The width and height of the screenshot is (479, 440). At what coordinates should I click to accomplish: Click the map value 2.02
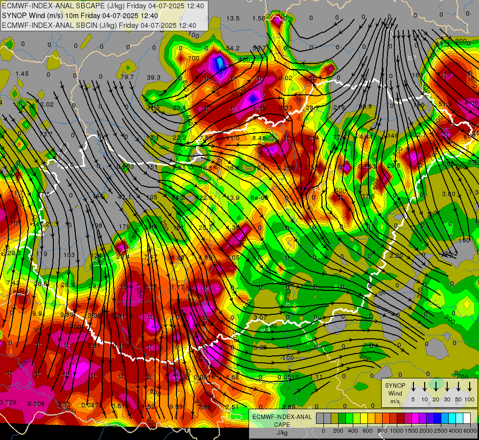pyautogui.click(x=47, y=105)
